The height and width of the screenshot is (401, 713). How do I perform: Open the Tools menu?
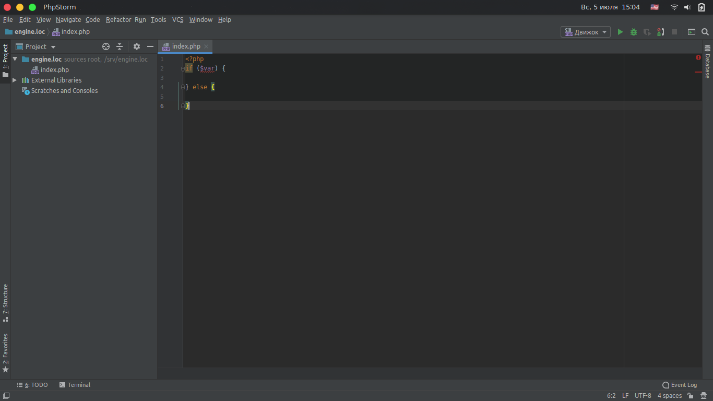[158, 19]
